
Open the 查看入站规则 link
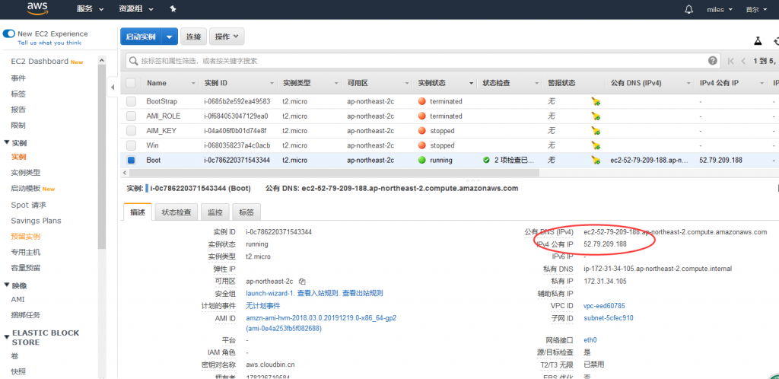(318, 293)
